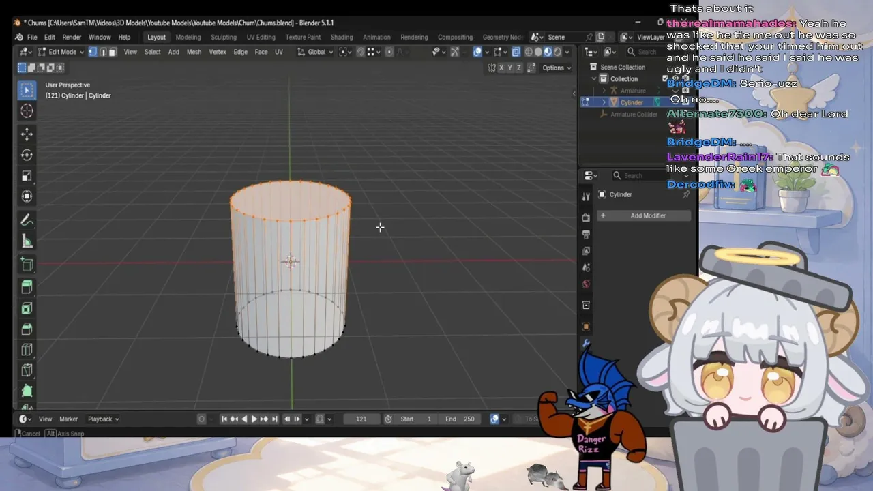Select wireframe viewport shading

[529, 52]
